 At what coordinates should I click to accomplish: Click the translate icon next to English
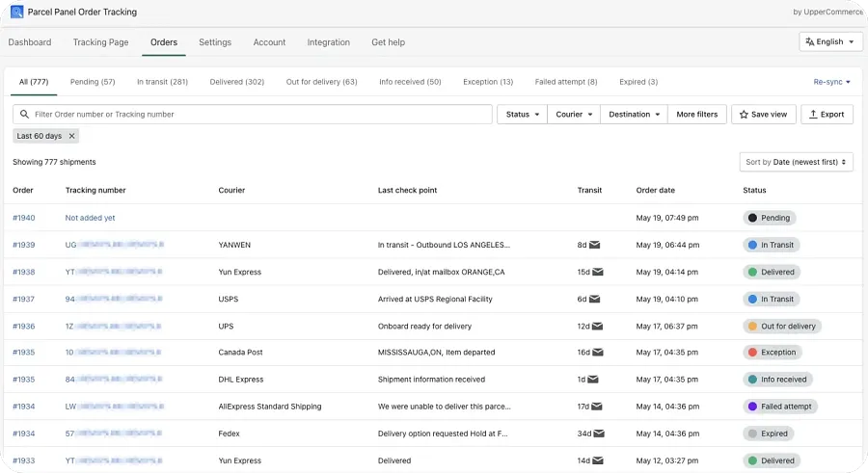point(809,41)
